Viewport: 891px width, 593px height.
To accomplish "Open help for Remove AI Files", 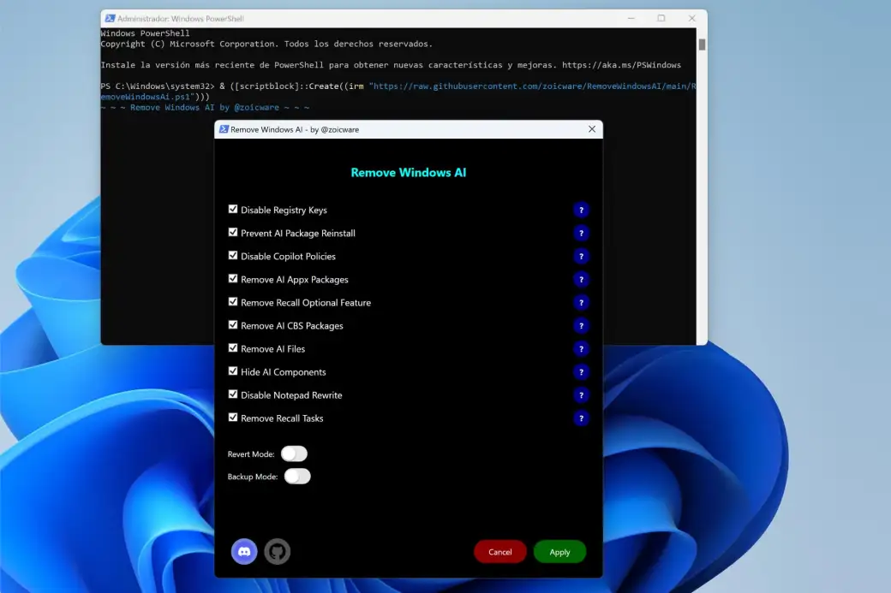I will pyautogui.click(x=582, y=348).
